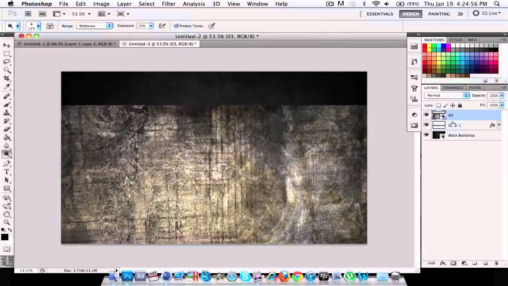Screen dimensions: 508x286
Task: Link layers icon in Layers panel
Action: [432, 263]
